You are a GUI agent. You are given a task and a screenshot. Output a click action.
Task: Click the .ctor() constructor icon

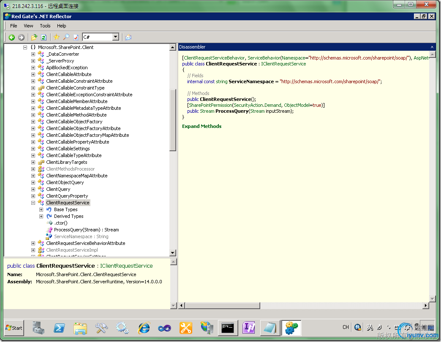tap(49, 223)
